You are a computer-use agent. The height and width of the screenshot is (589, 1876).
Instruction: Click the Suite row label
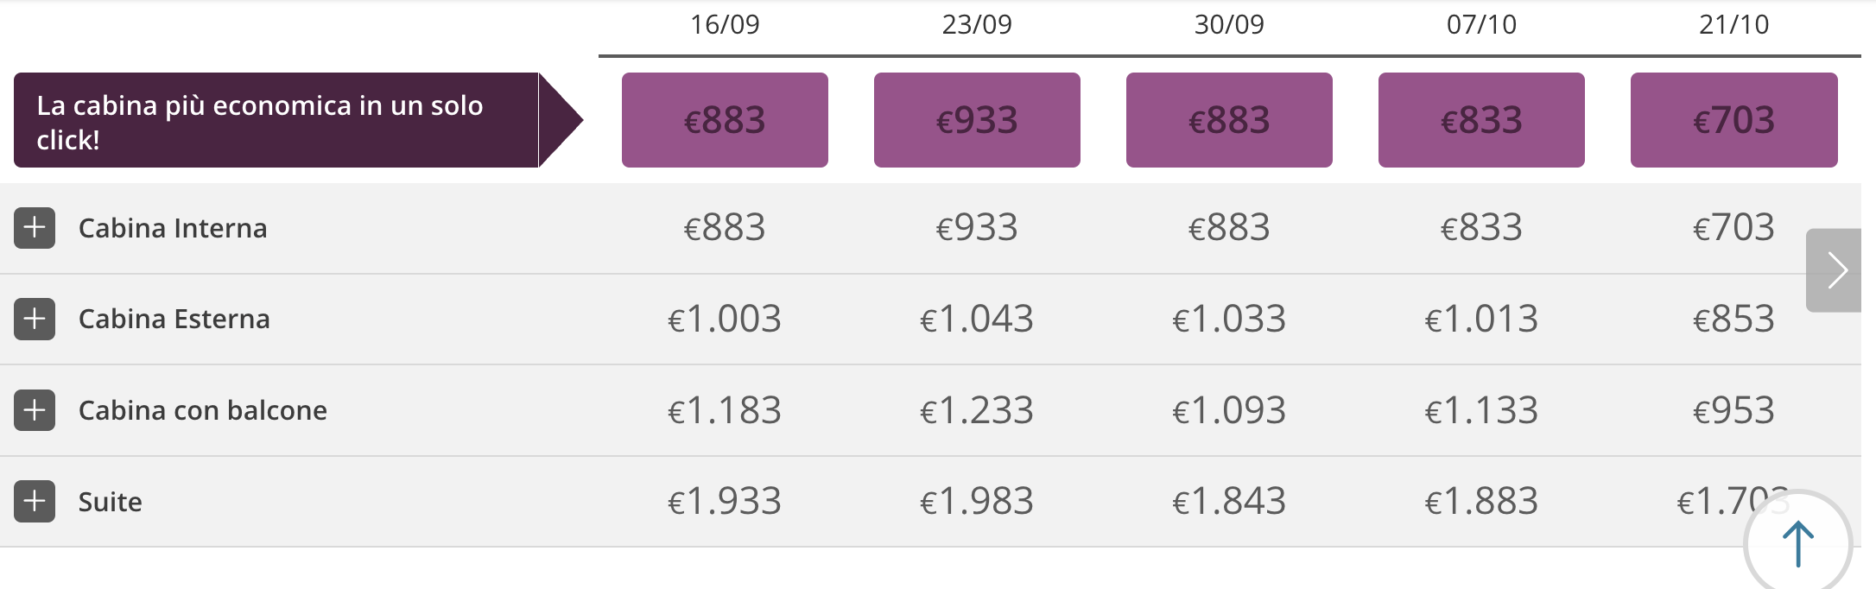click(x=111, y=502)
